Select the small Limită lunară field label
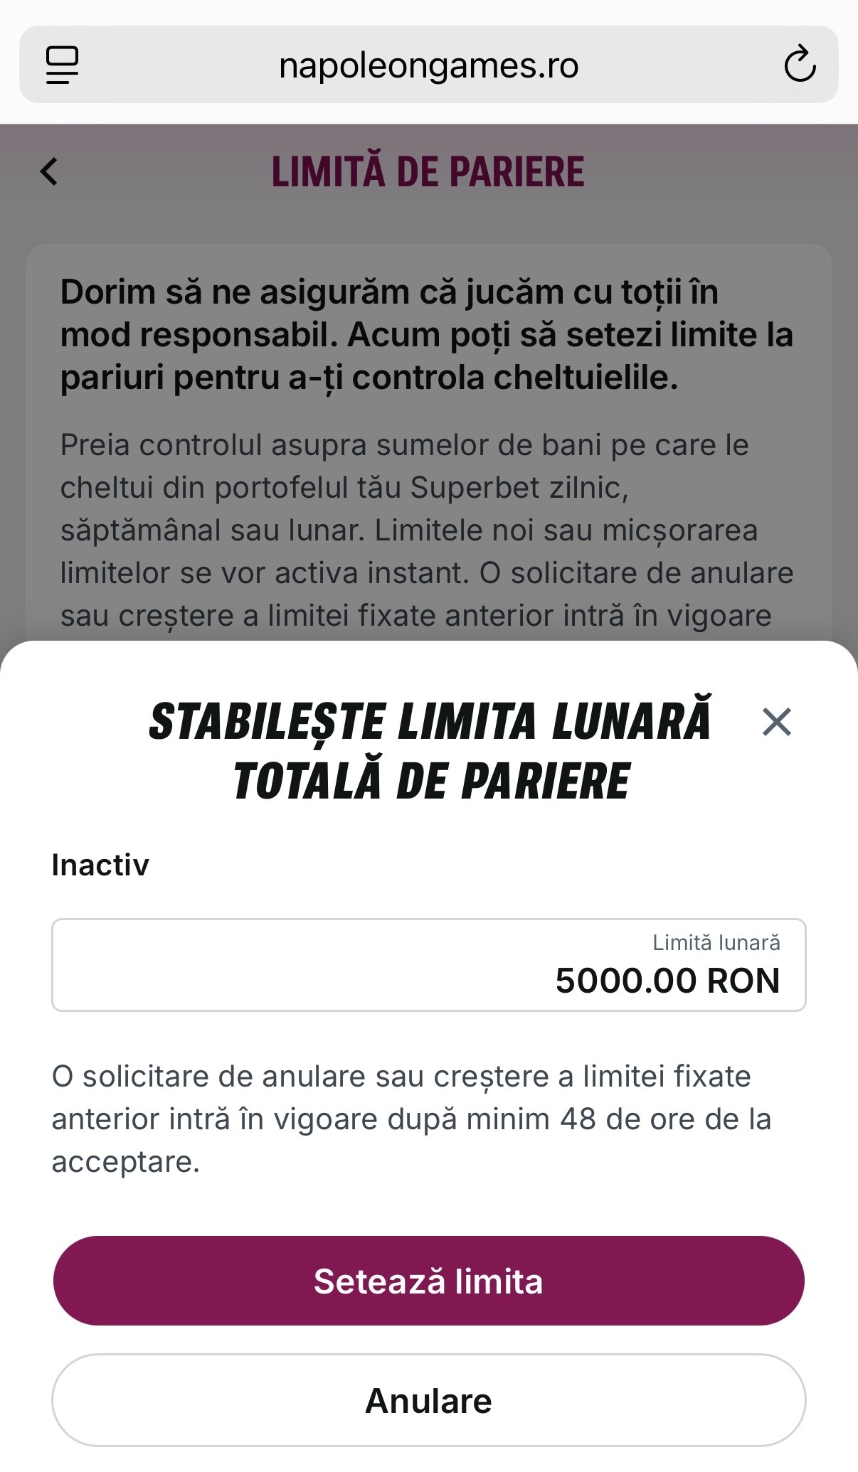Screen dimensions: 858x1472 pos(716,943)
